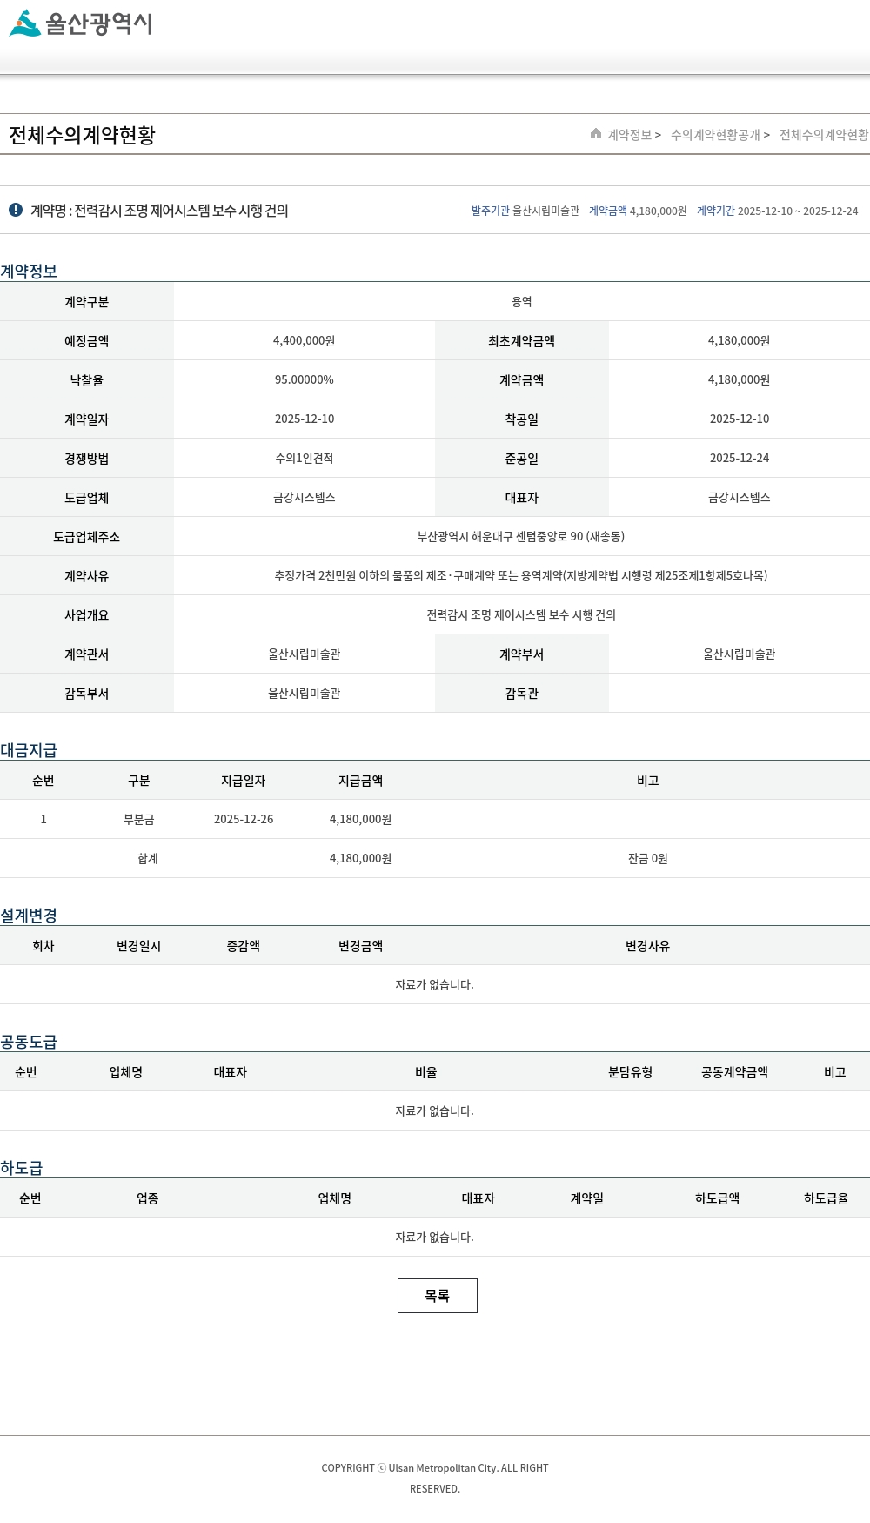The image size is (870, 1523).
Task: Select the 전체수의계약현황 breadcrumb item
Action: point(823,135)
